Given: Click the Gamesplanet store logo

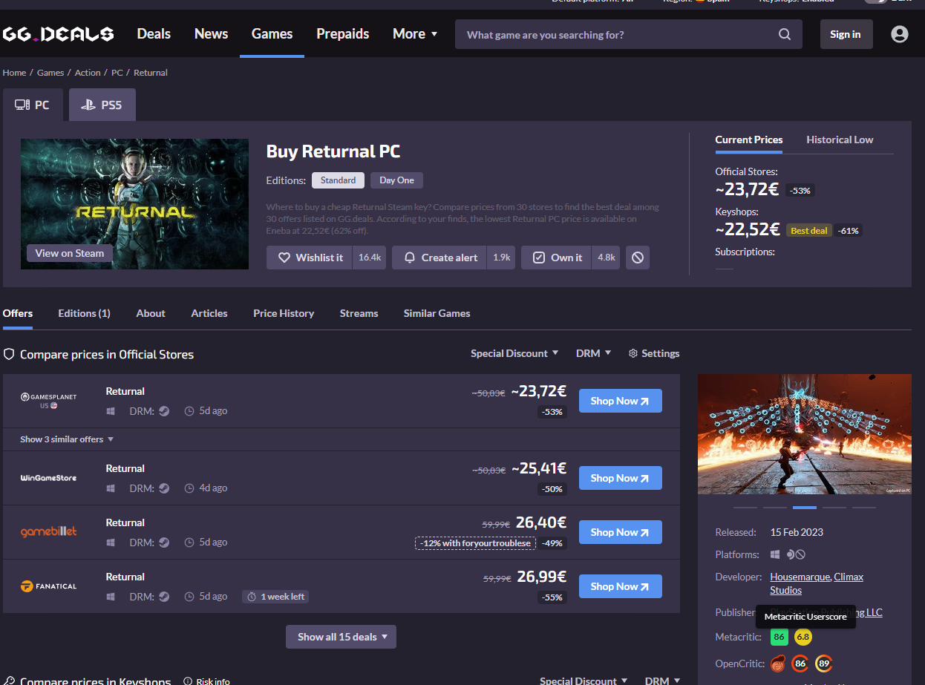Looking at the screenshot, I should (48, 401).
